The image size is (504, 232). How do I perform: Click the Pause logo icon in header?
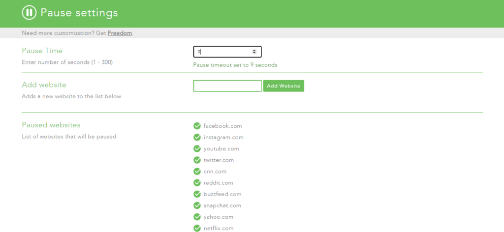[x=29, y=13]
